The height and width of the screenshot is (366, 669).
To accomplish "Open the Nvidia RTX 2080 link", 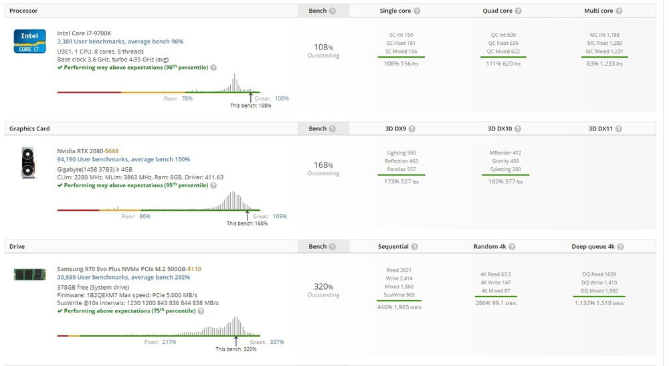I will coord(78,151).
